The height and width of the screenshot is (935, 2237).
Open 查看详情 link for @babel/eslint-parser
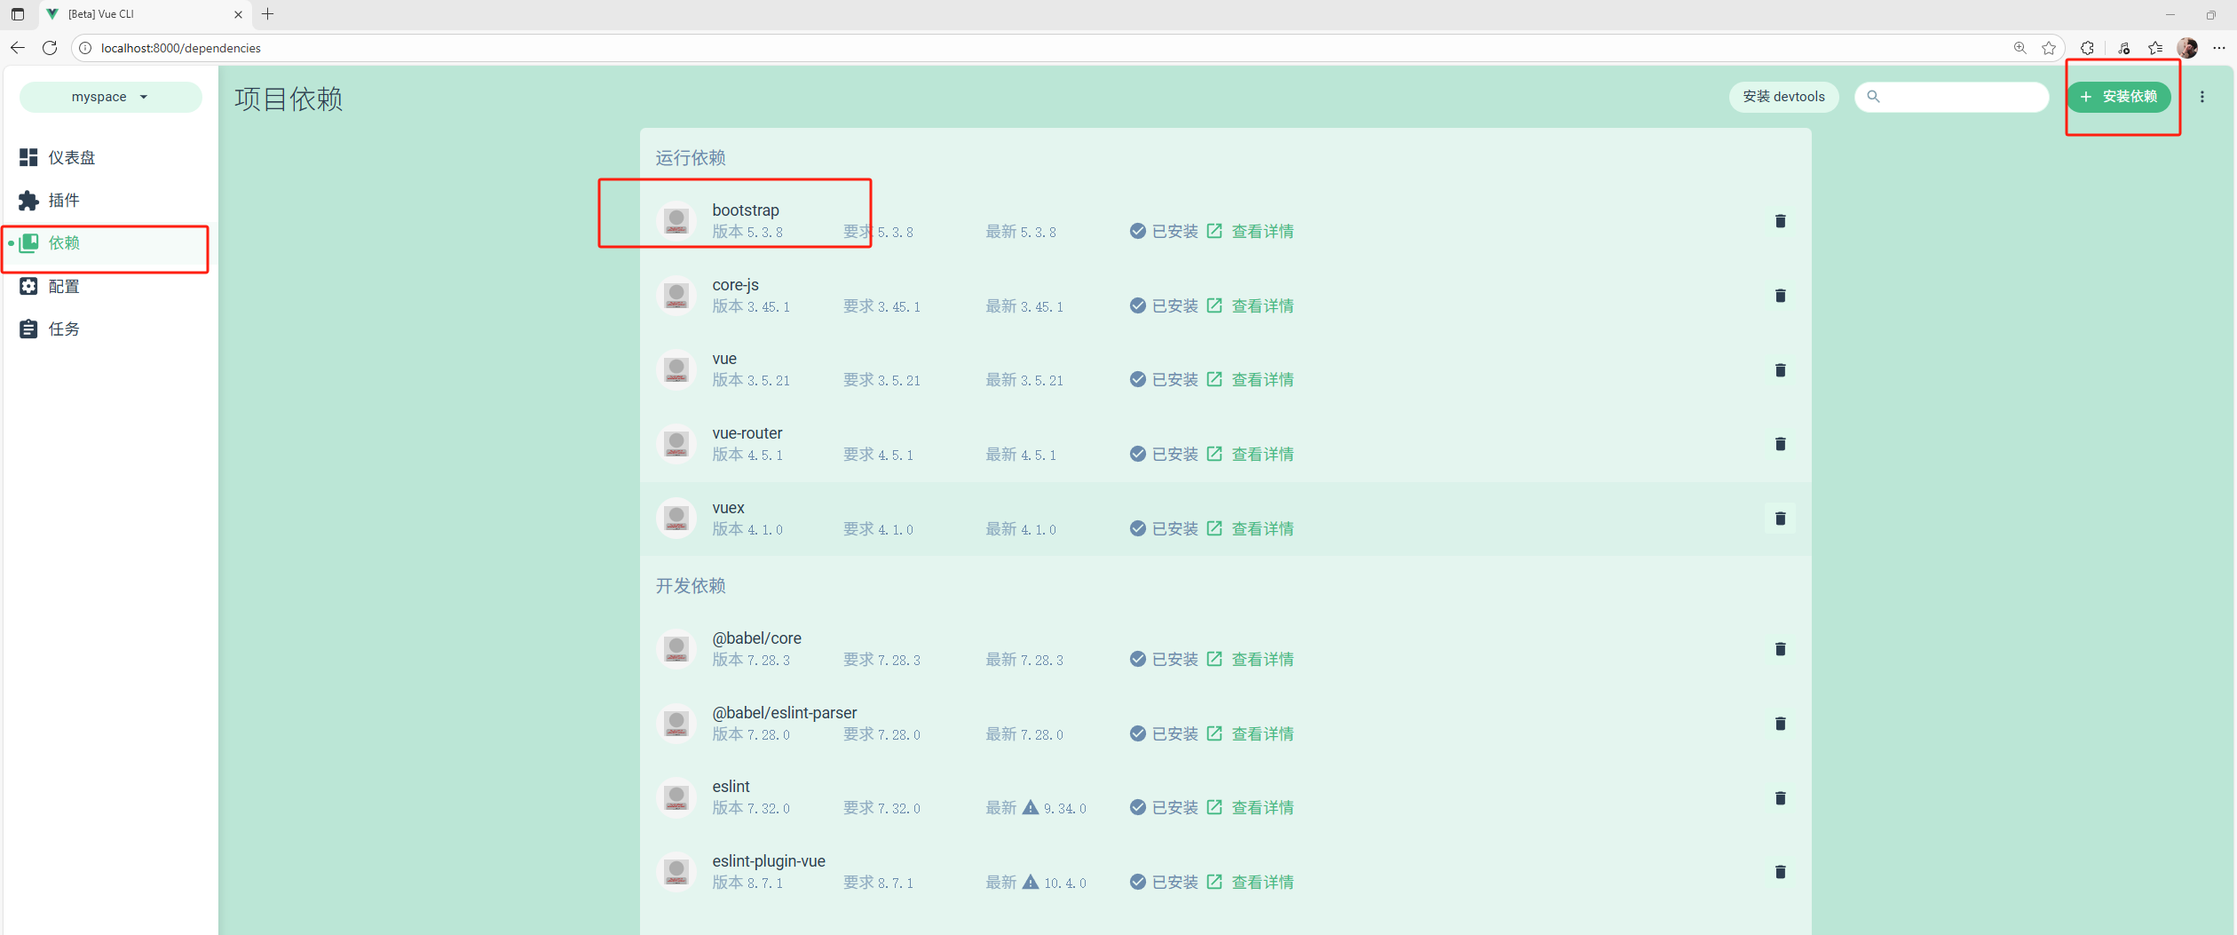[1251, 734]
